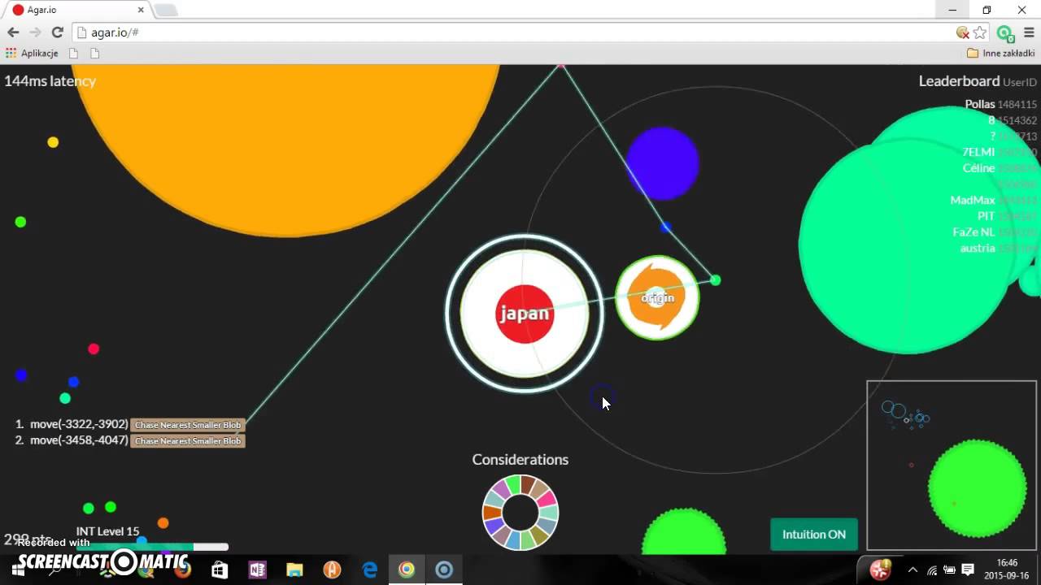Focus the agar.io address bar
The width and height of the screenshot is (1041, 585).
click(520, 32)
